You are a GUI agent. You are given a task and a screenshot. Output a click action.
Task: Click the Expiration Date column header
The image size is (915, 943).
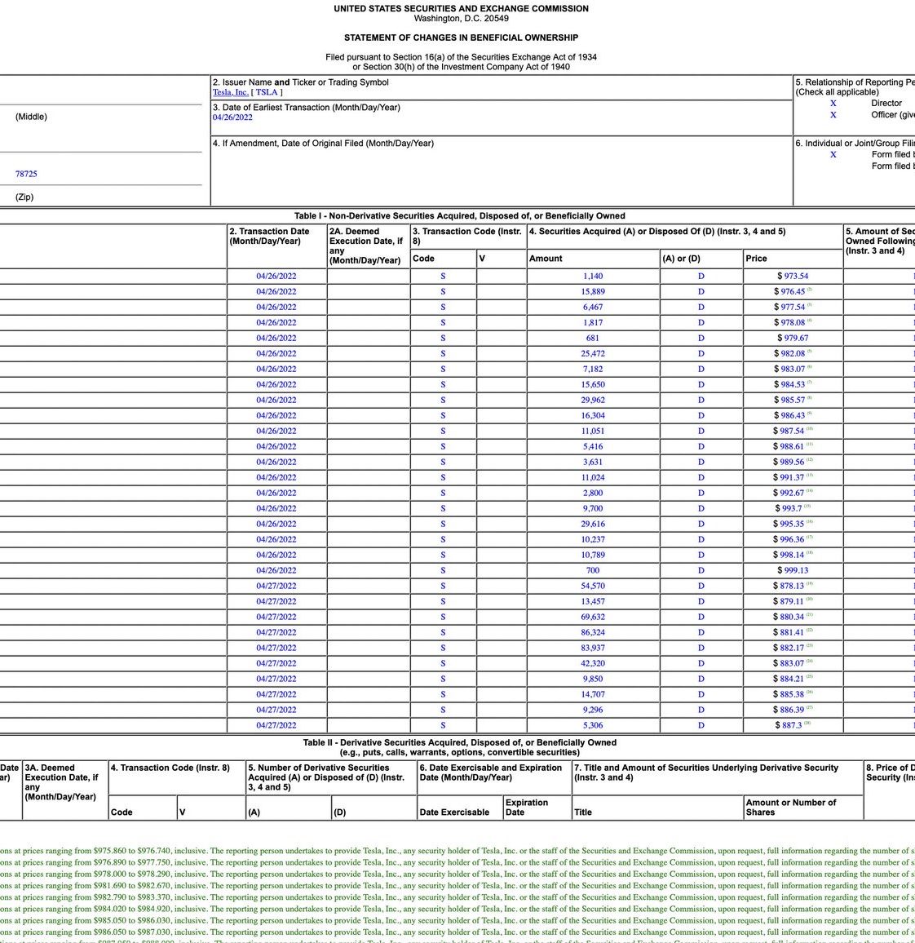click(x=527, y=808)
